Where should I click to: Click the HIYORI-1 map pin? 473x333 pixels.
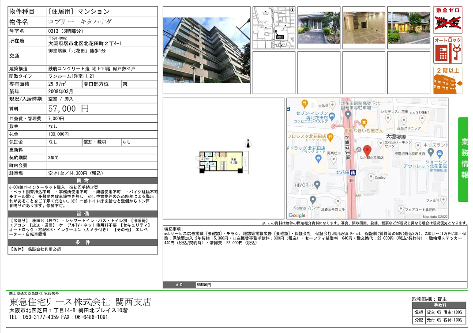[317, 184]
